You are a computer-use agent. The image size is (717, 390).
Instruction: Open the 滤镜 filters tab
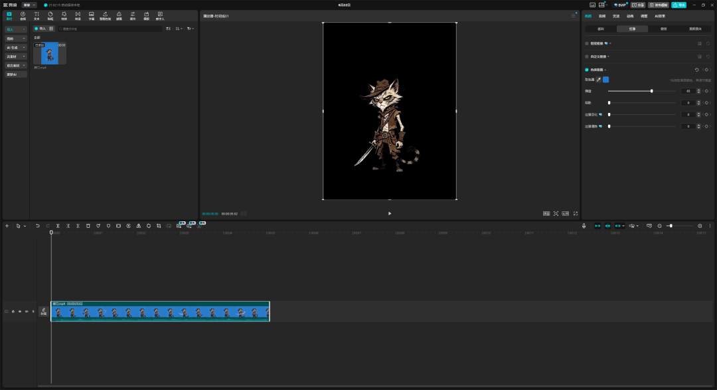119,16
